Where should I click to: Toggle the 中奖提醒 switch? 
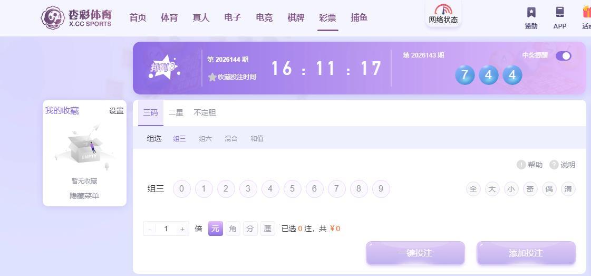pos(564,56)
